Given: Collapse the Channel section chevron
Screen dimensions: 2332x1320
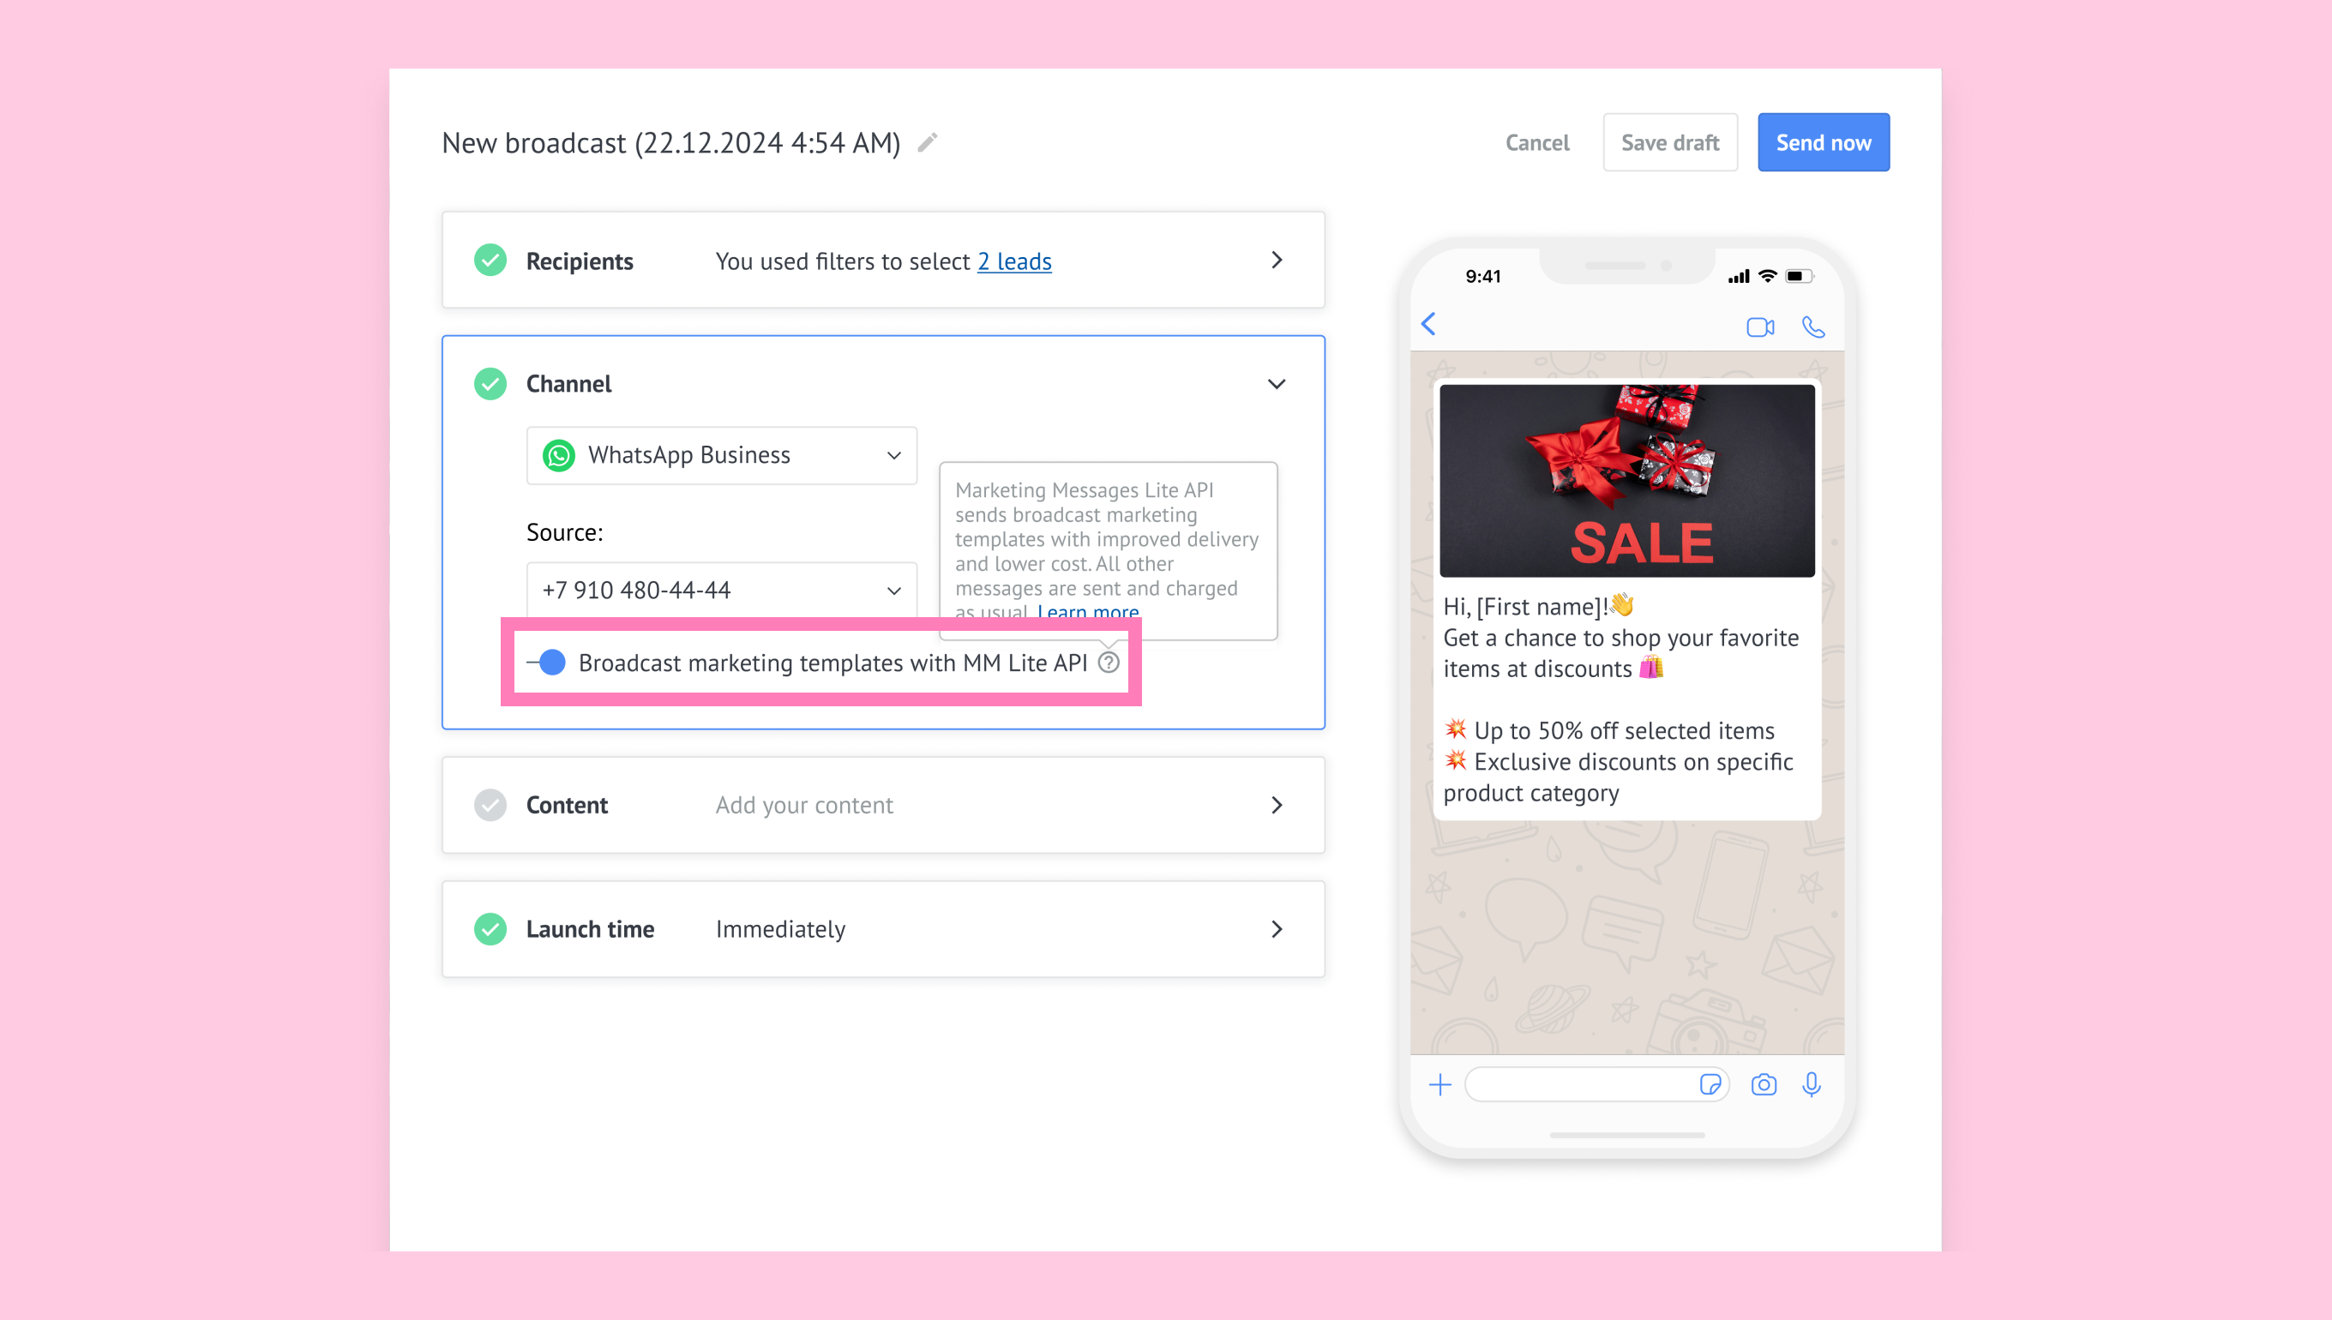Looking at the screenshot, I should point(1277,384).
